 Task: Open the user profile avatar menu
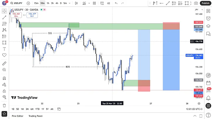point(4,3)
